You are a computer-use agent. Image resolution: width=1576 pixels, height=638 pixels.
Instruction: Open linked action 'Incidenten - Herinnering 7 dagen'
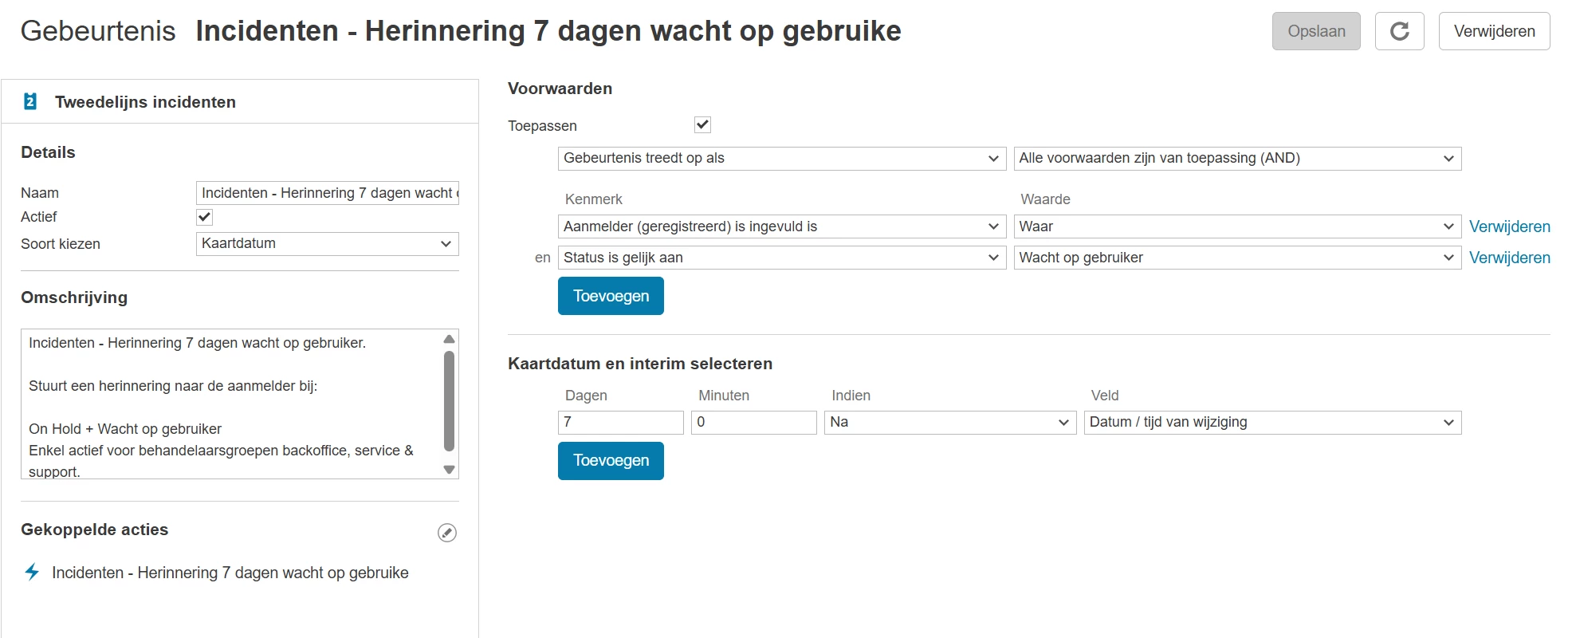pos(230,573)
